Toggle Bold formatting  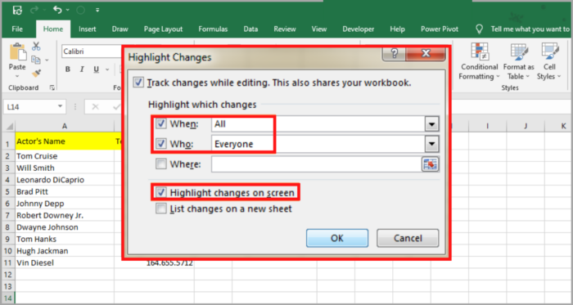pyautogui.click(x=68, y=70)
